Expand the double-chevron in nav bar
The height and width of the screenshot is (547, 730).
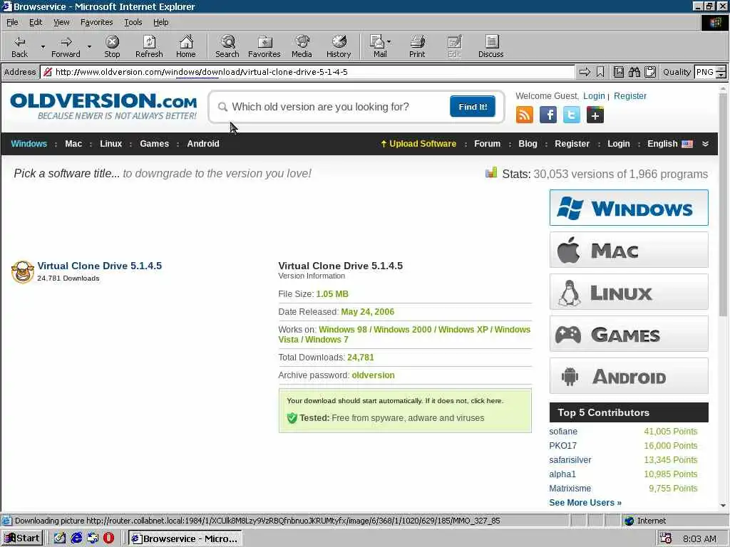(x=705, y=144)
